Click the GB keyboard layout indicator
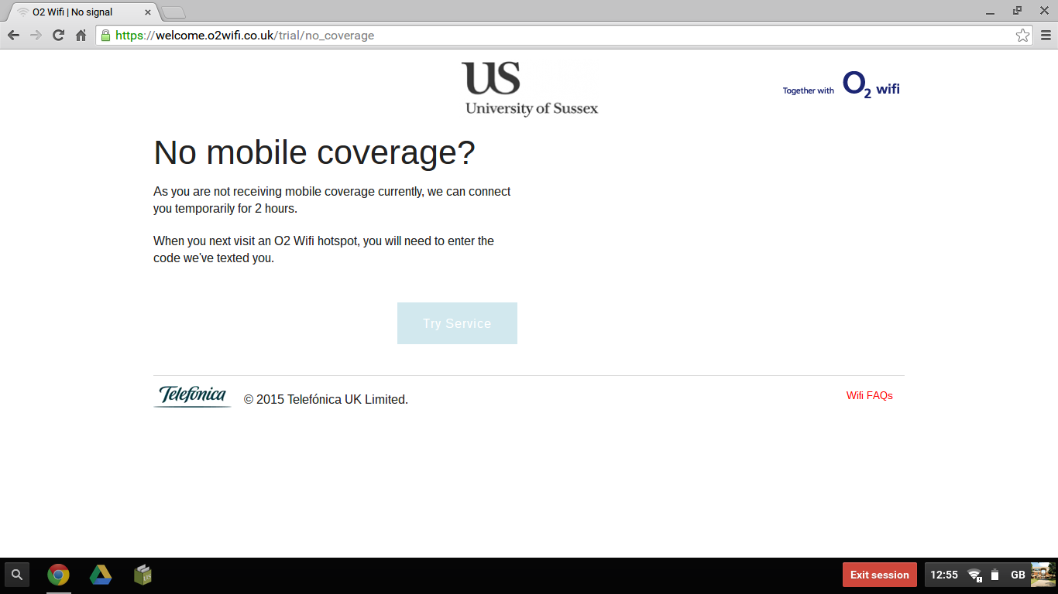This screenshot has height=594, width=1058. 1018,575
